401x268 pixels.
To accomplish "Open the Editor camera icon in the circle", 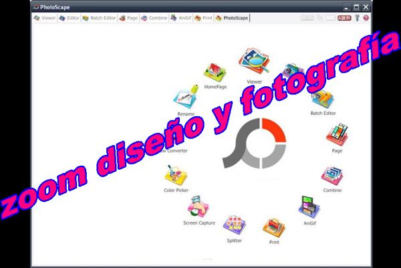I will coord(293,70).
